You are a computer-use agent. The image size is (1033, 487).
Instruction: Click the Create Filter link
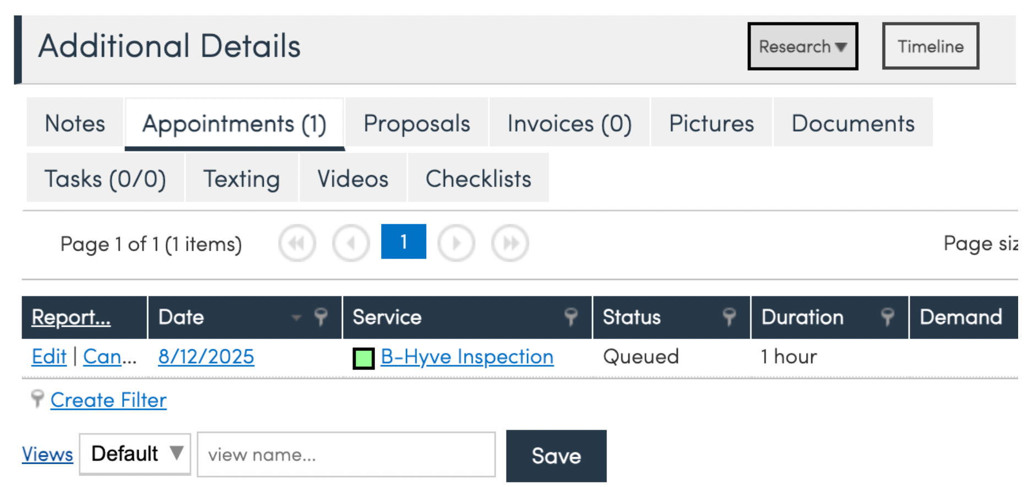pos(108,401)
